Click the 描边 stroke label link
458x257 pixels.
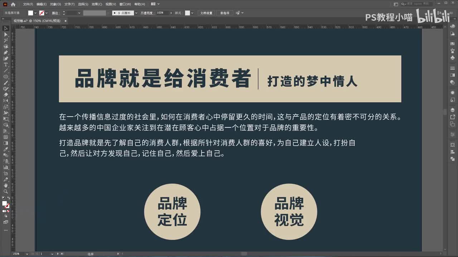click(x=55, y=13)
